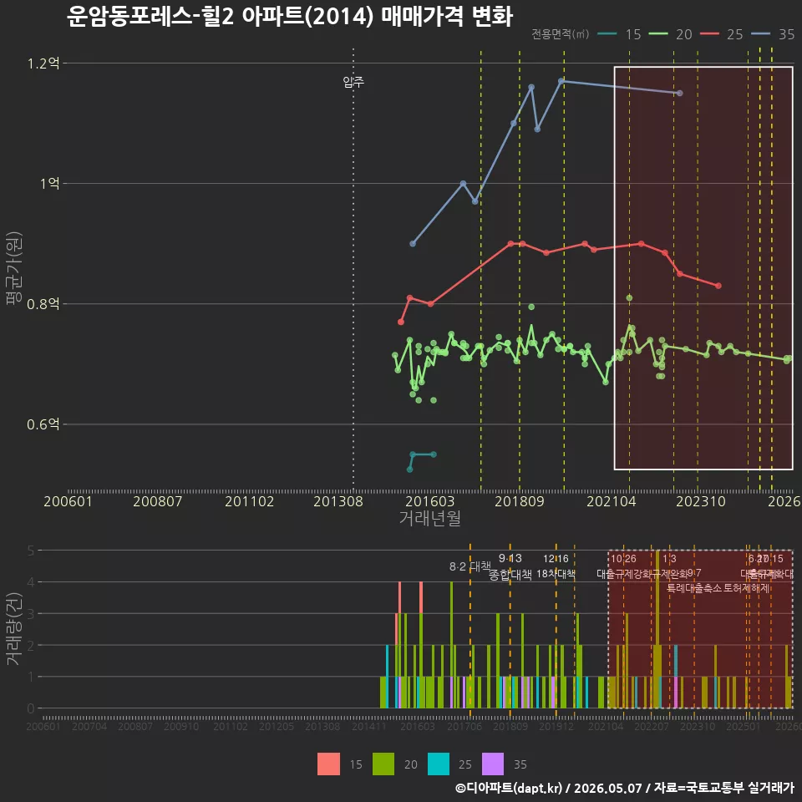Click the purple 35 bottom legend swatch

pos(493,764)
